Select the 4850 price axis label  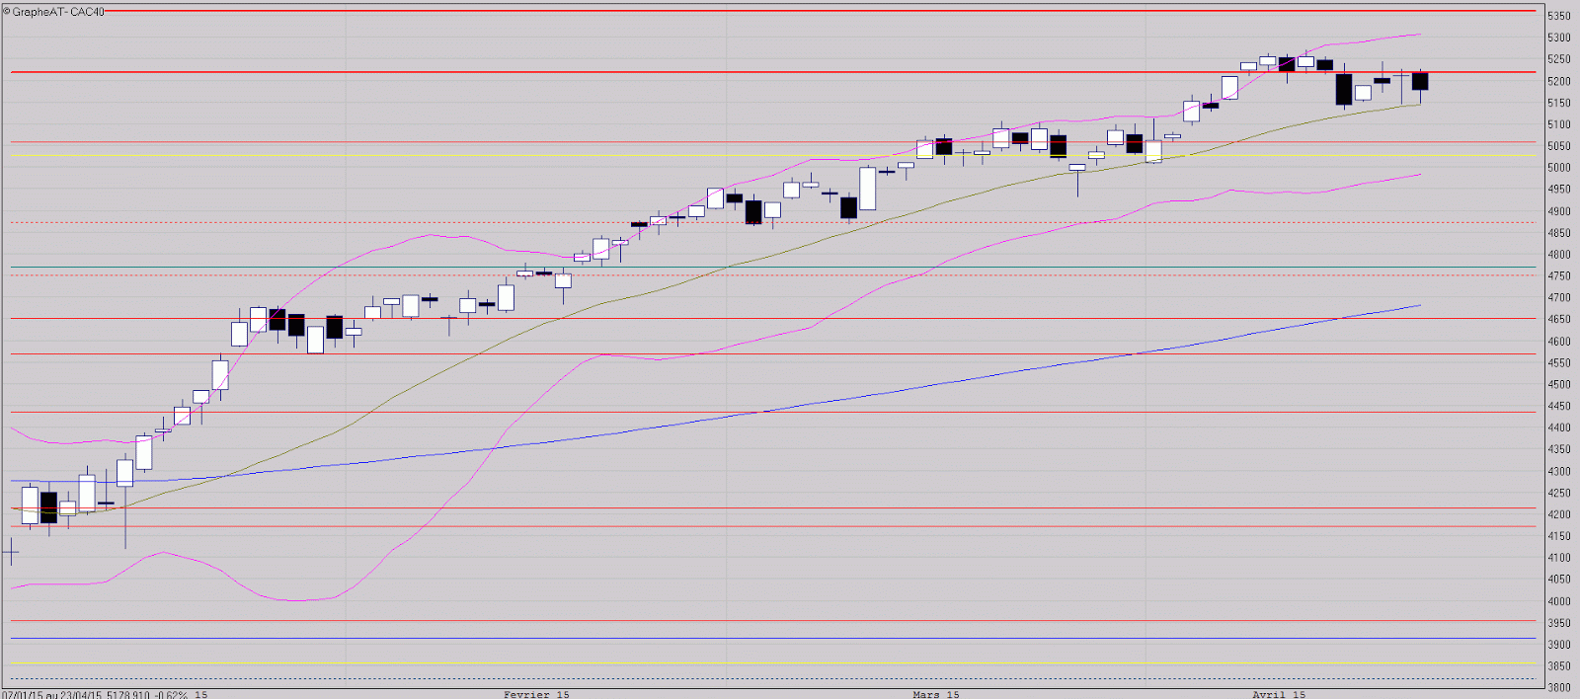coord(1559,233)
